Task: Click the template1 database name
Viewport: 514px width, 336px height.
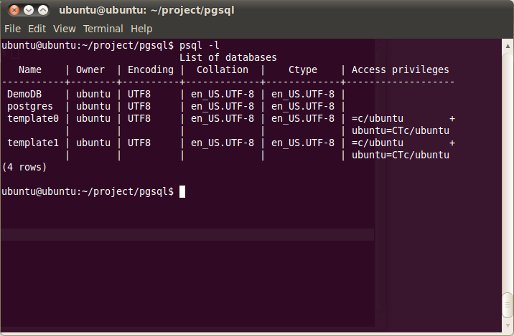Action: tap(33, 143)
